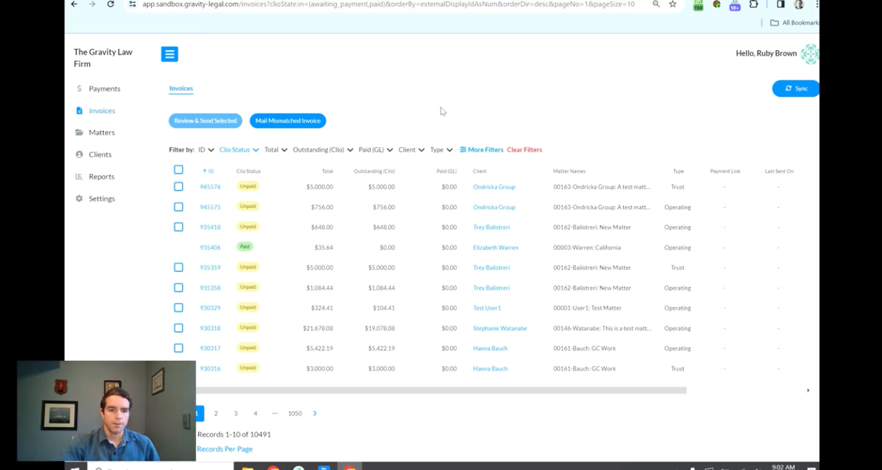The image size is (882, 470).
Task: Go to next page using pagination arrow
Action: (x=315, y=413)
